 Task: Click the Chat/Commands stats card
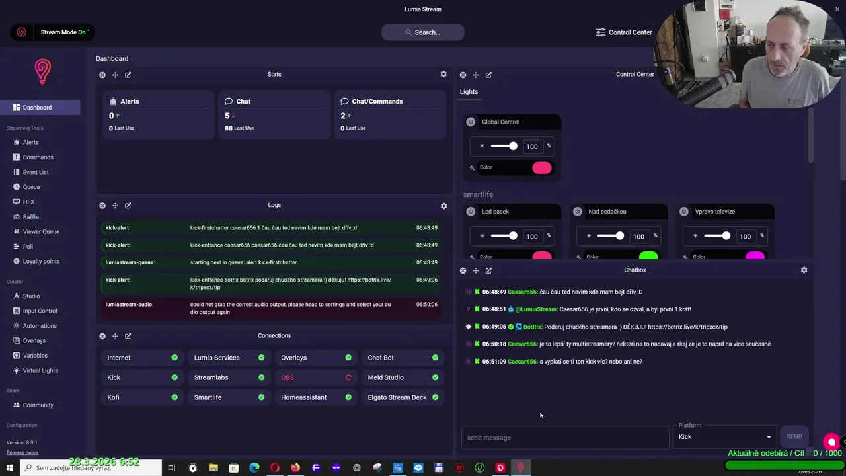[389, 116]
